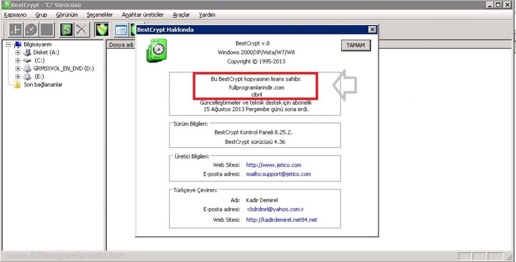This screenshot has height=262, width=516.
Task: Click the mailto:support@jetico.com email link
Action: point(278,174)
